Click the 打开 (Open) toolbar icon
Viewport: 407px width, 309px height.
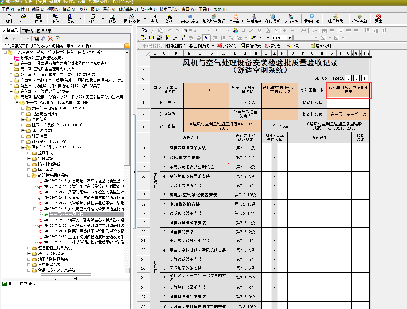click(24, 19)
